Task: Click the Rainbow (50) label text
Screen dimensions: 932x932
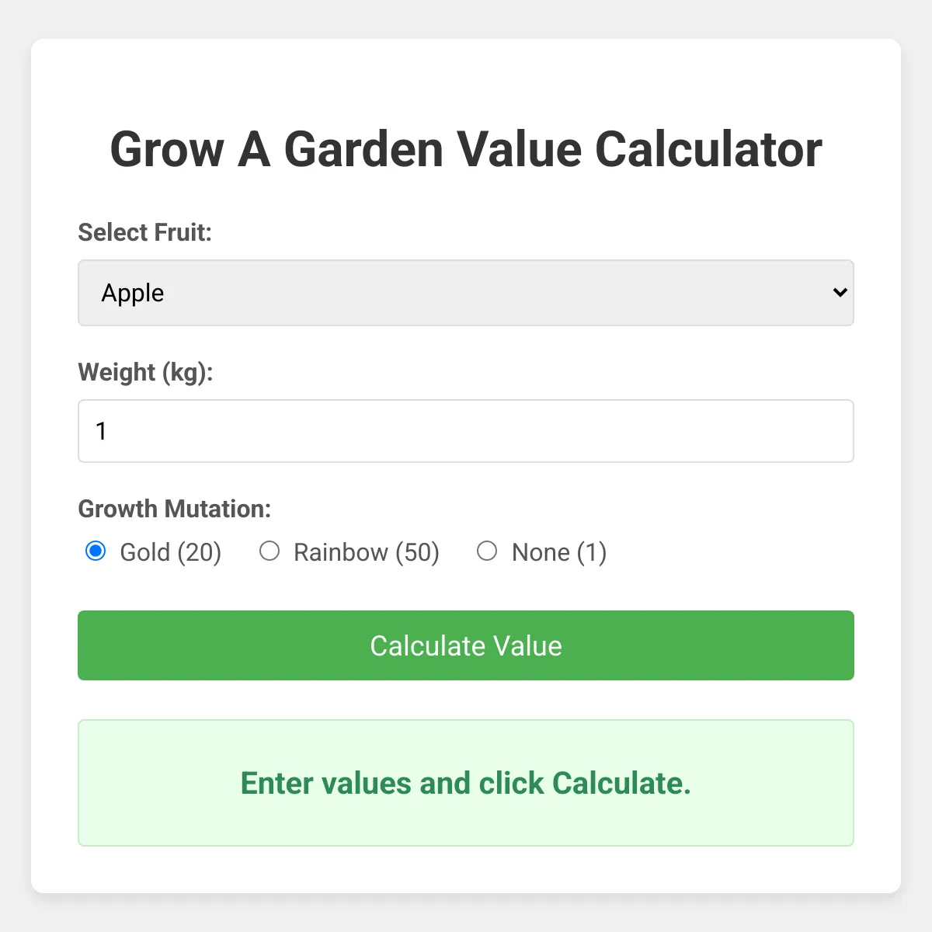Action: click(367, 552)
